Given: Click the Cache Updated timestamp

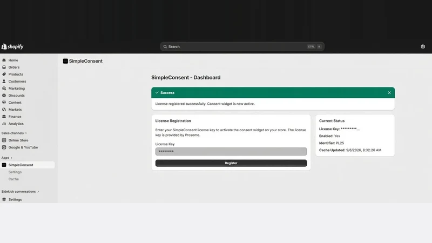Looking at the screenshot, I should (363, 150).
